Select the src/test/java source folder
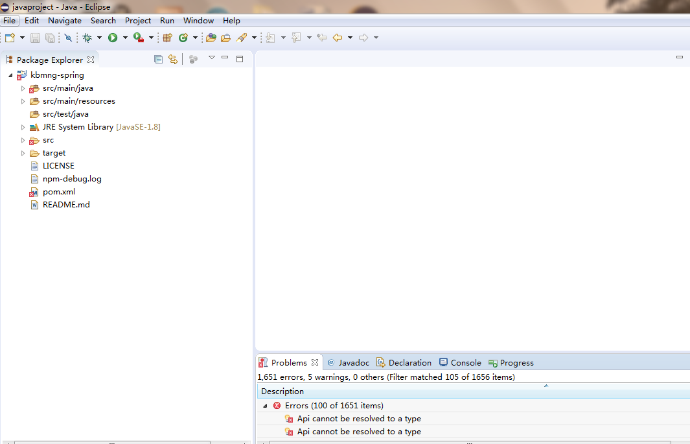Image resolution: width=690 pixels, height=444 pixels. tap(65, 114)
